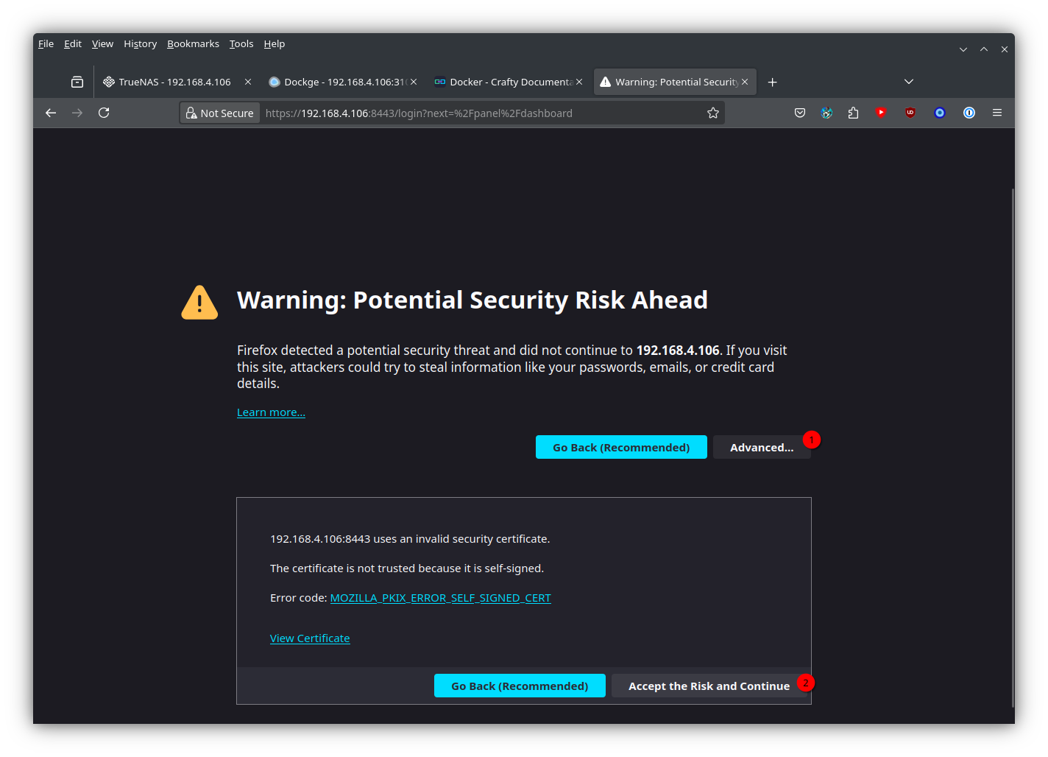Open the 1Password extension
The image size is (1048, 757).
pyautogui.click(x=969, y=113)
